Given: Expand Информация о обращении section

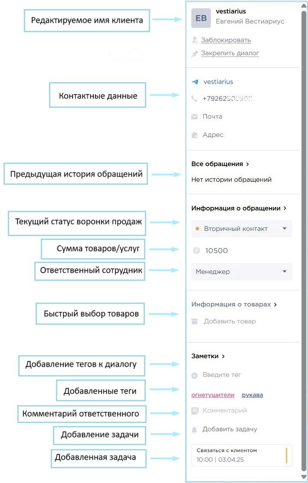Looking at the screenshot, I should (x=239, y=208).
